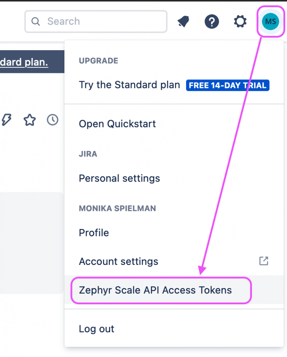The image size is (287, 357).
Task: Open the notifications bell
Action: tap(183, 22)
